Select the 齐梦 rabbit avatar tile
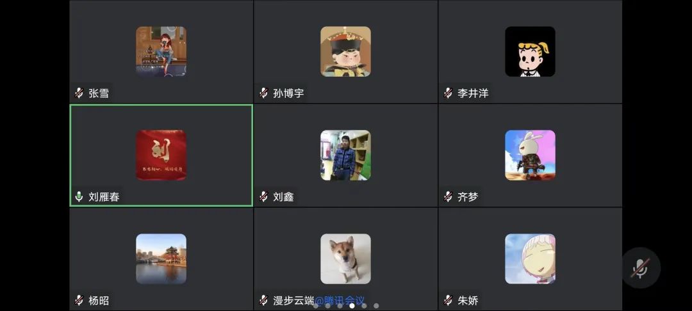692x311 pixels. [x=530, y=155]
